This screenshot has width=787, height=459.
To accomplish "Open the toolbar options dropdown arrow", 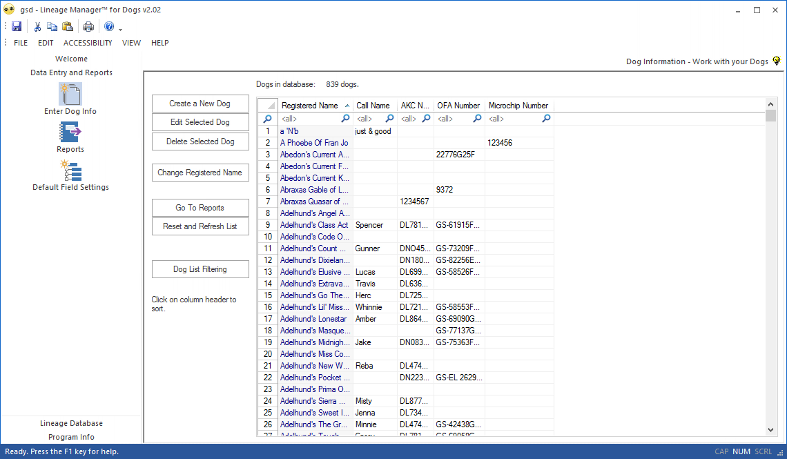I will (x=120, y=30).
